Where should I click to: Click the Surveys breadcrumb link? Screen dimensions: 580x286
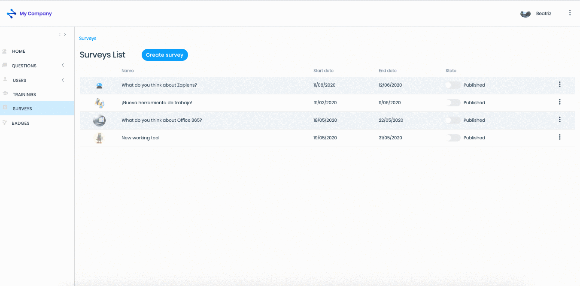[x=88, y=38]
